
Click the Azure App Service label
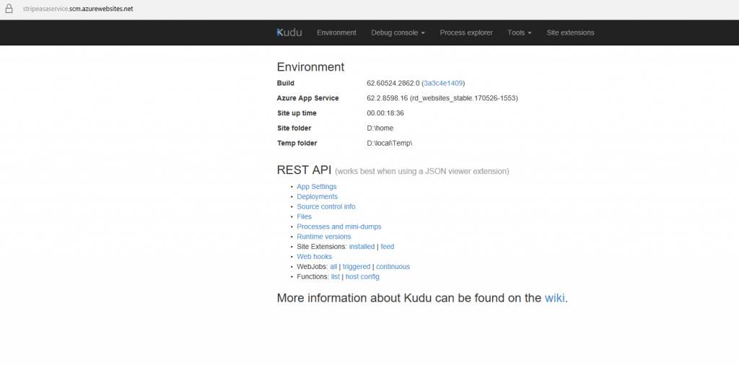307,98
